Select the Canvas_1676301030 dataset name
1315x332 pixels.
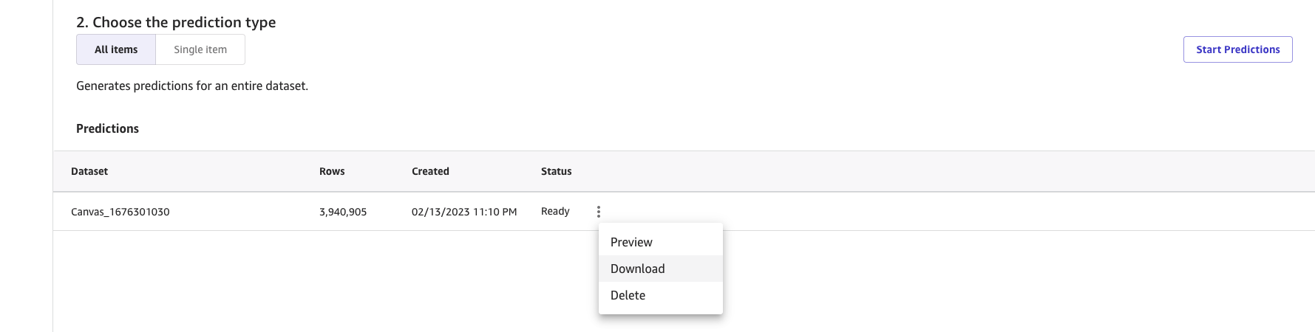pos(120,212)
